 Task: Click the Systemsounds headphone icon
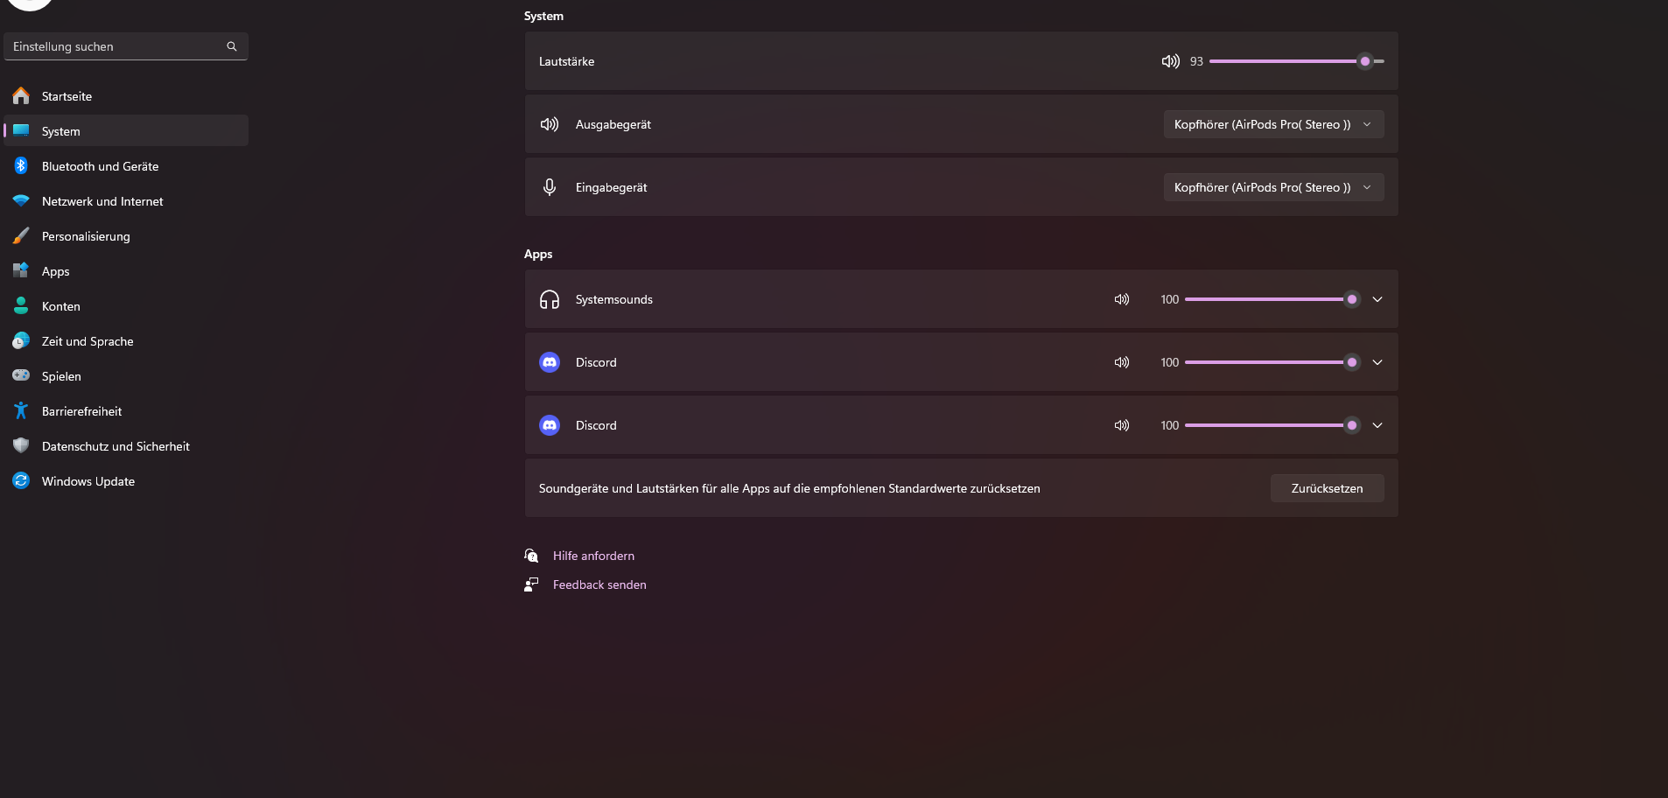tap(550, 299)
